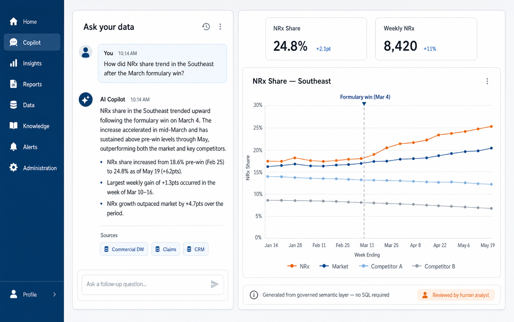
Task: Click Generated from governed semantic layer text
Action: pyautogui.click(x=326, y=295)
